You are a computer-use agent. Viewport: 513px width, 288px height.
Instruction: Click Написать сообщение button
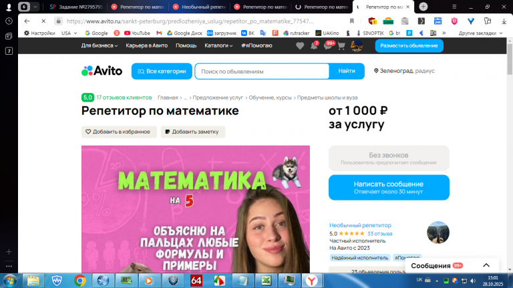(389, 187)
